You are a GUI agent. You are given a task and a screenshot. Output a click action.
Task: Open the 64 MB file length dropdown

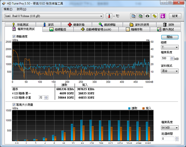170,127
